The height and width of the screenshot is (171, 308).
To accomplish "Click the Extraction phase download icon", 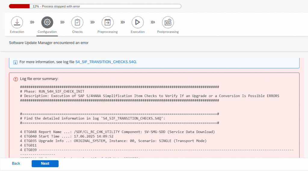I will tap(17, 22).
